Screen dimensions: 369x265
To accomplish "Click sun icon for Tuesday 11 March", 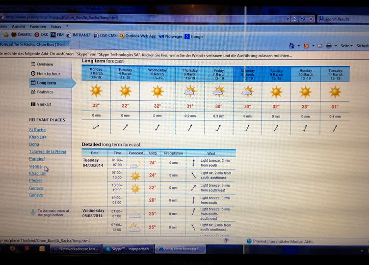I will point(335,92).
